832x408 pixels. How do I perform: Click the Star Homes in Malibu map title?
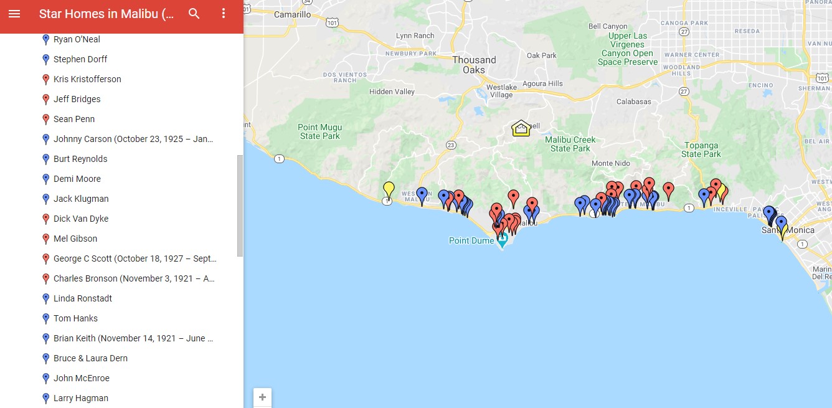(x=106, y=14)
